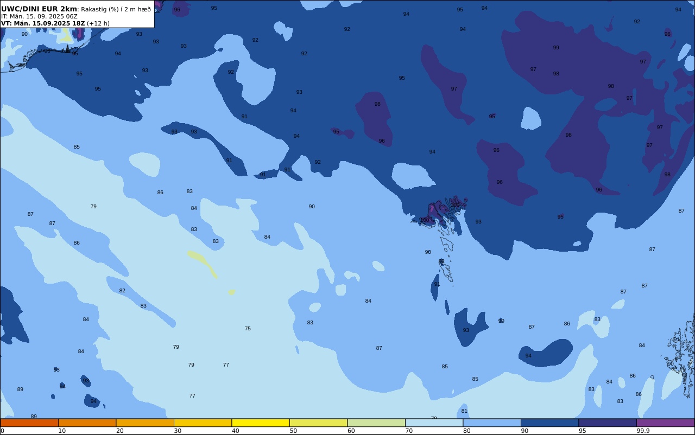Screen dimensions: 695x435
Task: Click the humidity value '99' on the map
Action: pyautogui.click(x=556, y=48)
